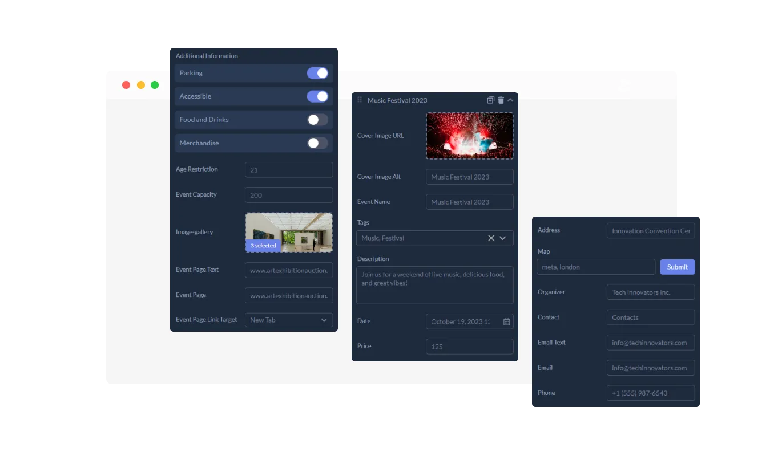Collapse the Music Festival 2023 panel
Screen dimensions: 782x456
510,100
